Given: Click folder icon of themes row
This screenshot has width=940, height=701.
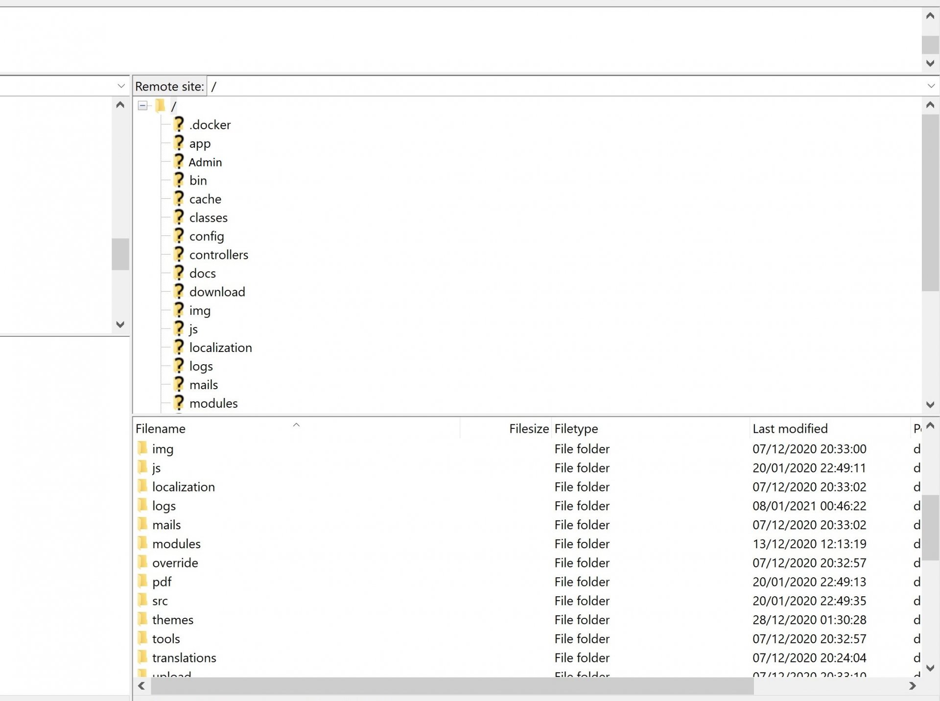Looking at the screenshot, I should [x=142, y=619].
